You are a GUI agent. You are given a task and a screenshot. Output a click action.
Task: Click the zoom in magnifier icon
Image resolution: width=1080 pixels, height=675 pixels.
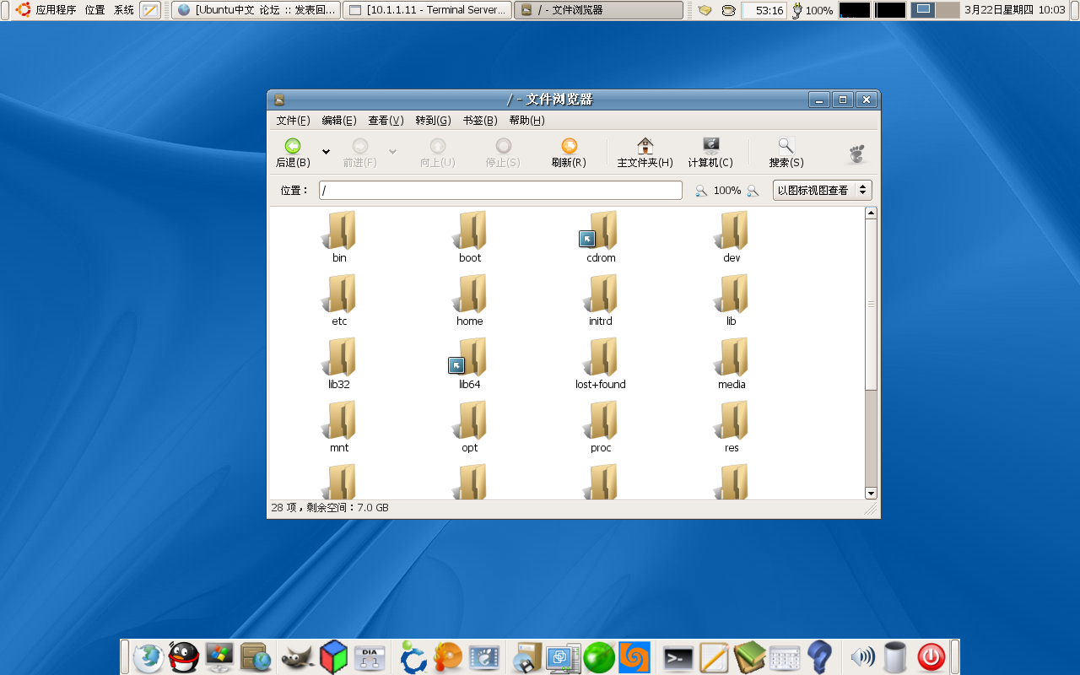pyautogui.click(x=753, y=191)
